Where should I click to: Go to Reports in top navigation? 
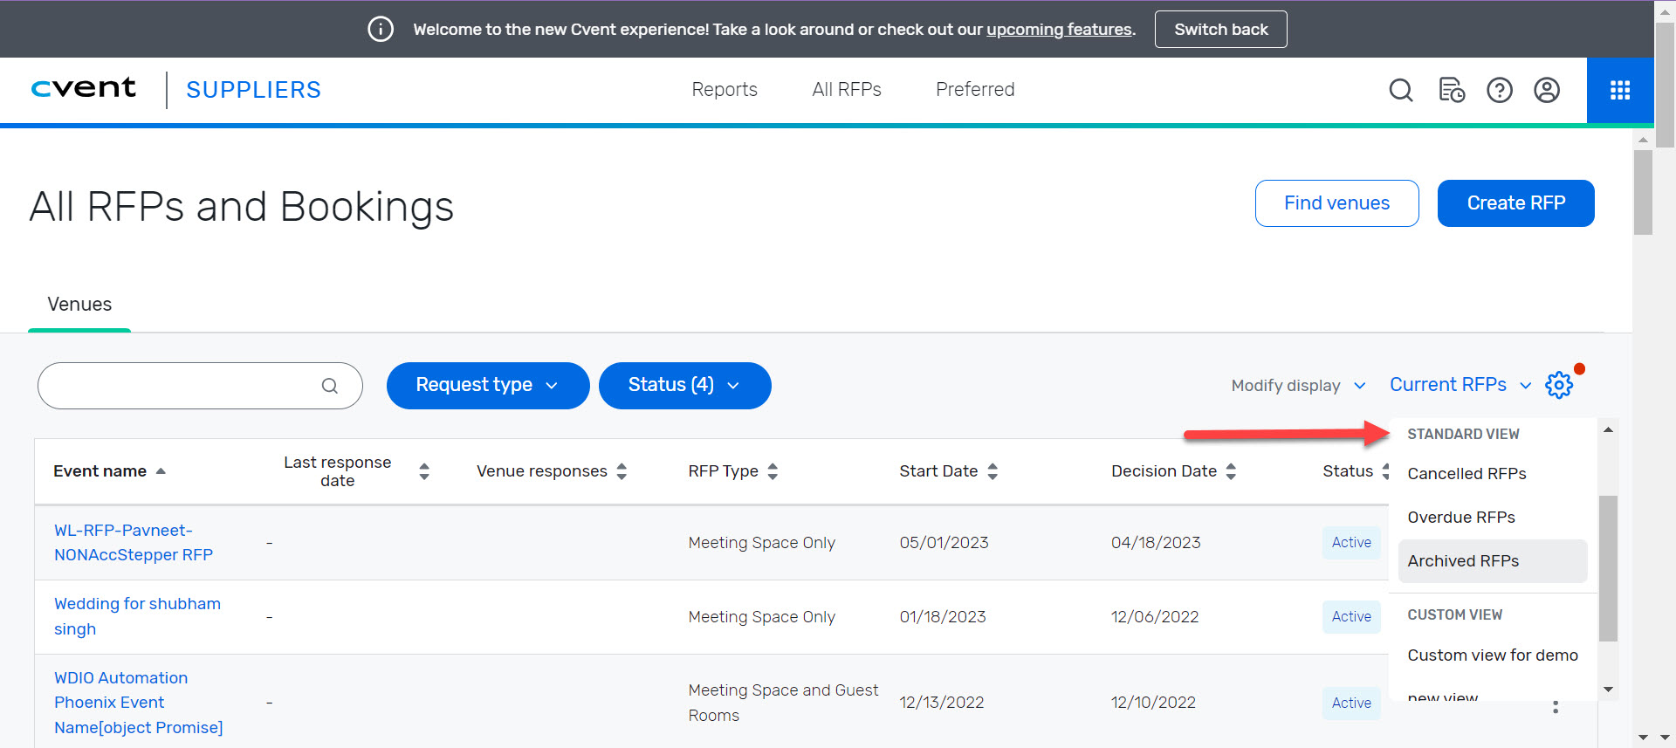tap(725, 89)
